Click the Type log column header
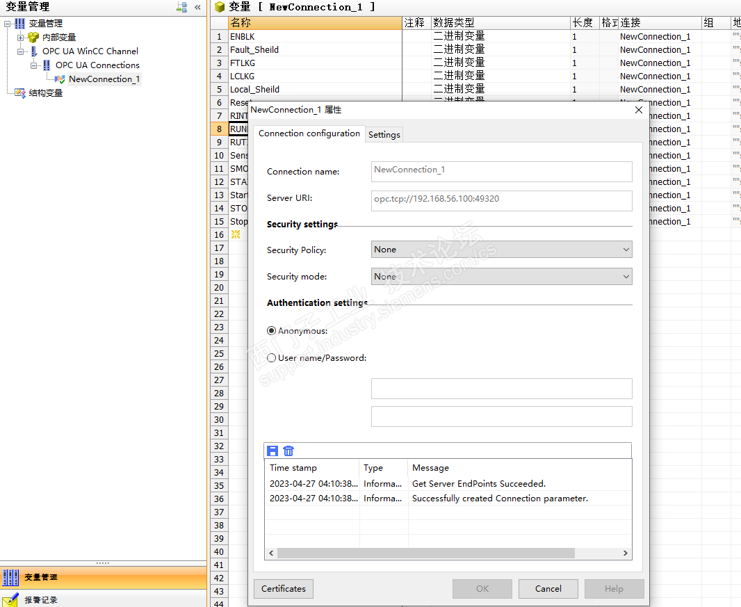The image size is (741, 607). pos(383,467)
